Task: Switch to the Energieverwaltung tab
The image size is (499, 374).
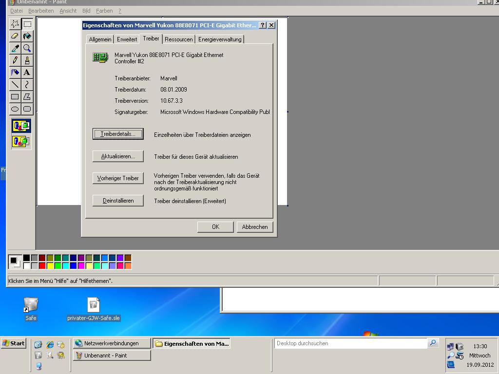Action: (219, 39)
